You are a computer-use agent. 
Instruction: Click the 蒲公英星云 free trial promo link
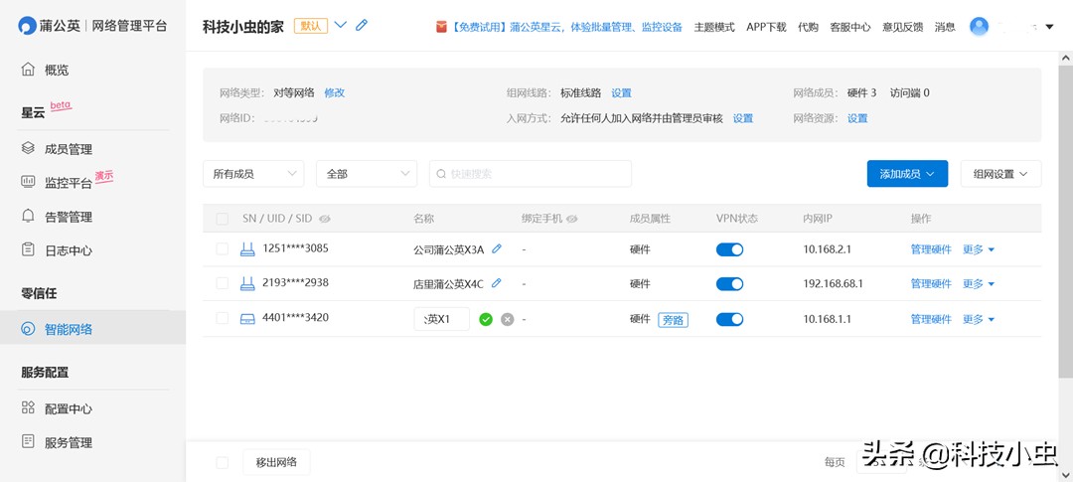coord(566,28)
